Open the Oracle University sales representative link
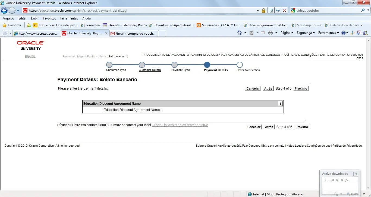This screenshot has height=197, width=371. pyautogui.click(x=180, y=125)
